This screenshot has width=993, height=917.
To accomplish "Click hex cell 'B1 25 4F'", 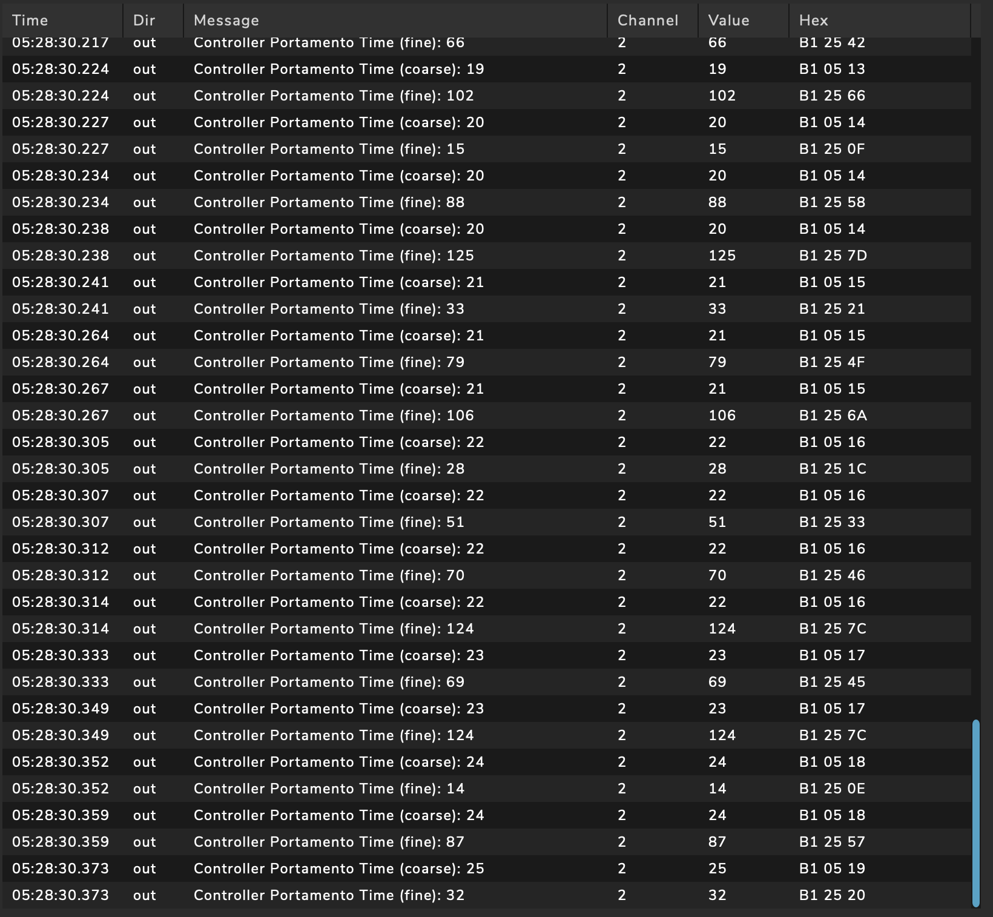I will (832, 362).
